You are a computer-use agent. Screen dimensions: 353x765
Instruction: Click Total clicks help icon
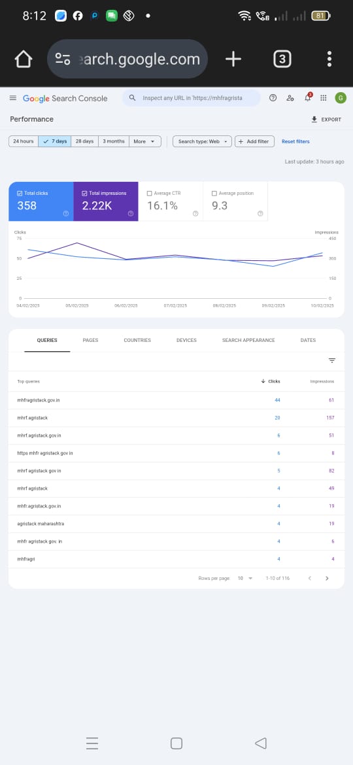[66, 213]
